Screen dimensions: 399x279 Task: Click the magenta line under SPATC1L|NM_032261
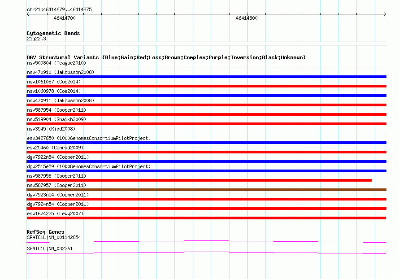(x=206, y=253)
